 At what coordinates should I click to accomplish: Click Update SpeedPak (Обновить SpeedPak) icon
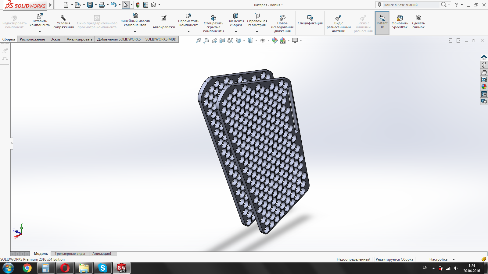(x=400, y=18)
